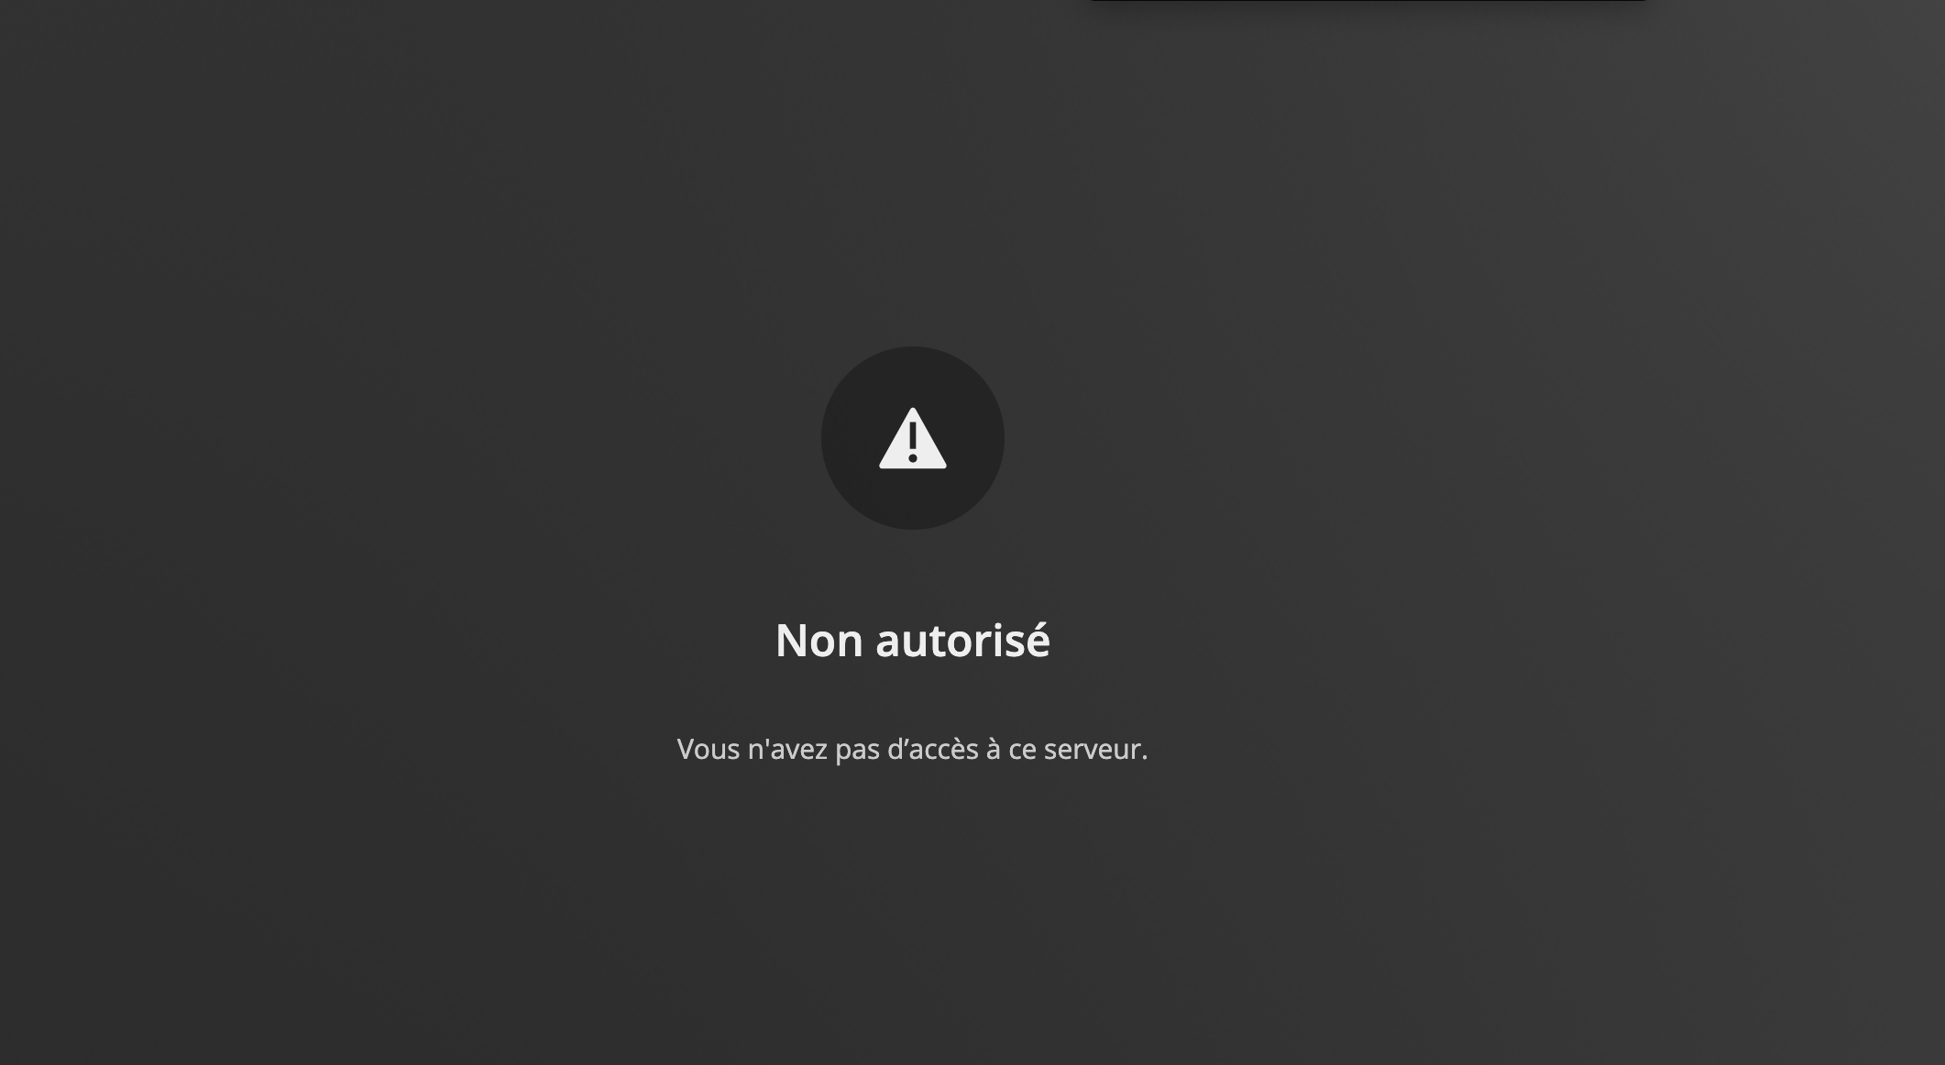Click the top point of the warning triangle
The height and width of the screenshot is (1065, 1945).
(912, 412)
